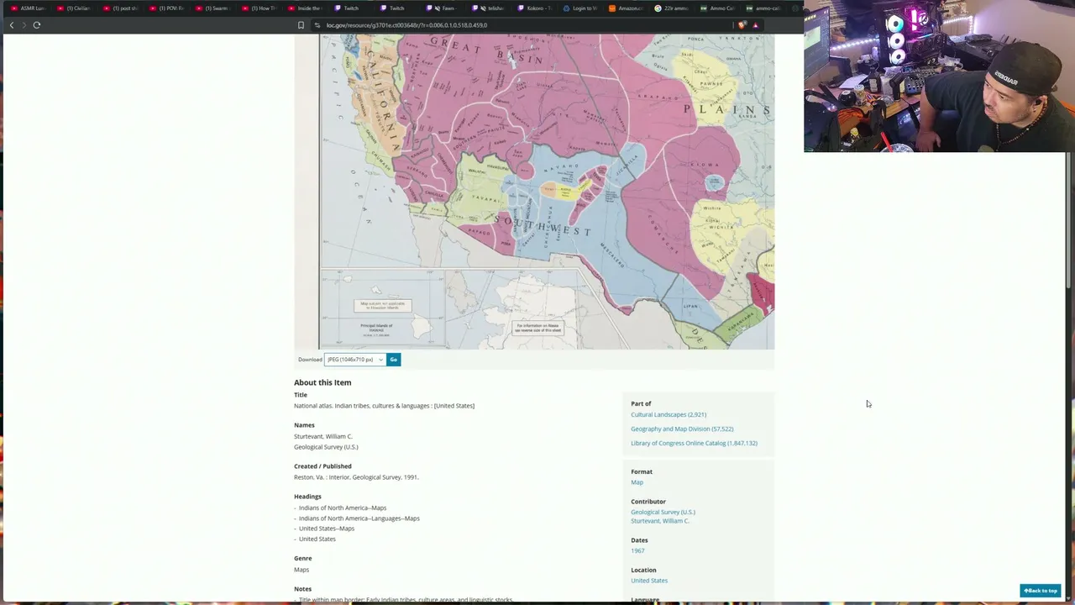Click 'Reston, Va. : Interior, Geological Survey, 1991.'
The height and width of the screenshot is (605, 1075).
click(356, 477)
